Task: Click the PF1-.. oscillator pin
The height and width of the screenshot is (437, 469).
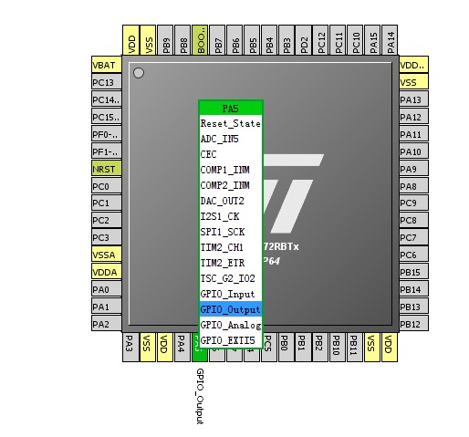Action: click(x=107, y=151)
